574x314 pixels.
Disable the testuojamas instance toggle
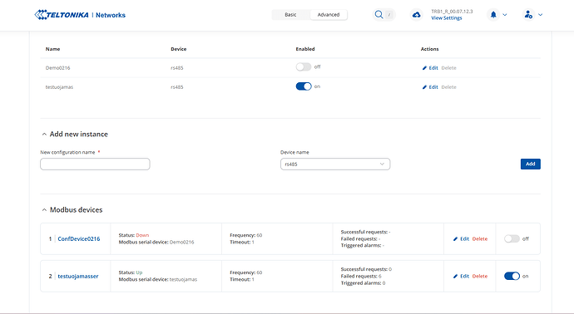point(304,86)
